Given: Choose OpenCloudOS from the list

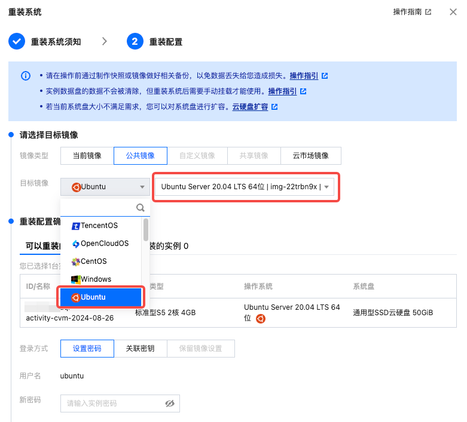Looking at the screenshot, I should coord(100,244).
